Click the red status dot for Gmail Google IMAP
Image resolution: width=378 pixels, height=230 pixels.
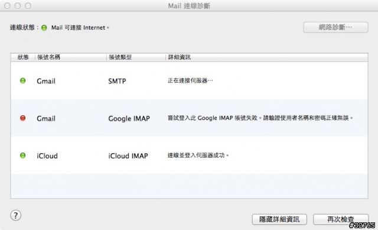22,118
